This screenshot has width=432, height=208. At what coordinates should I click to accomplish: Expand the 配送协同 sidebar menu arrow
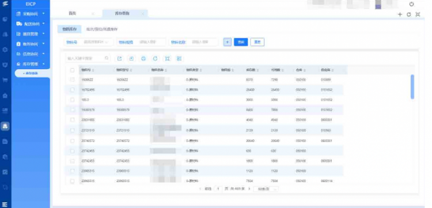44,24
